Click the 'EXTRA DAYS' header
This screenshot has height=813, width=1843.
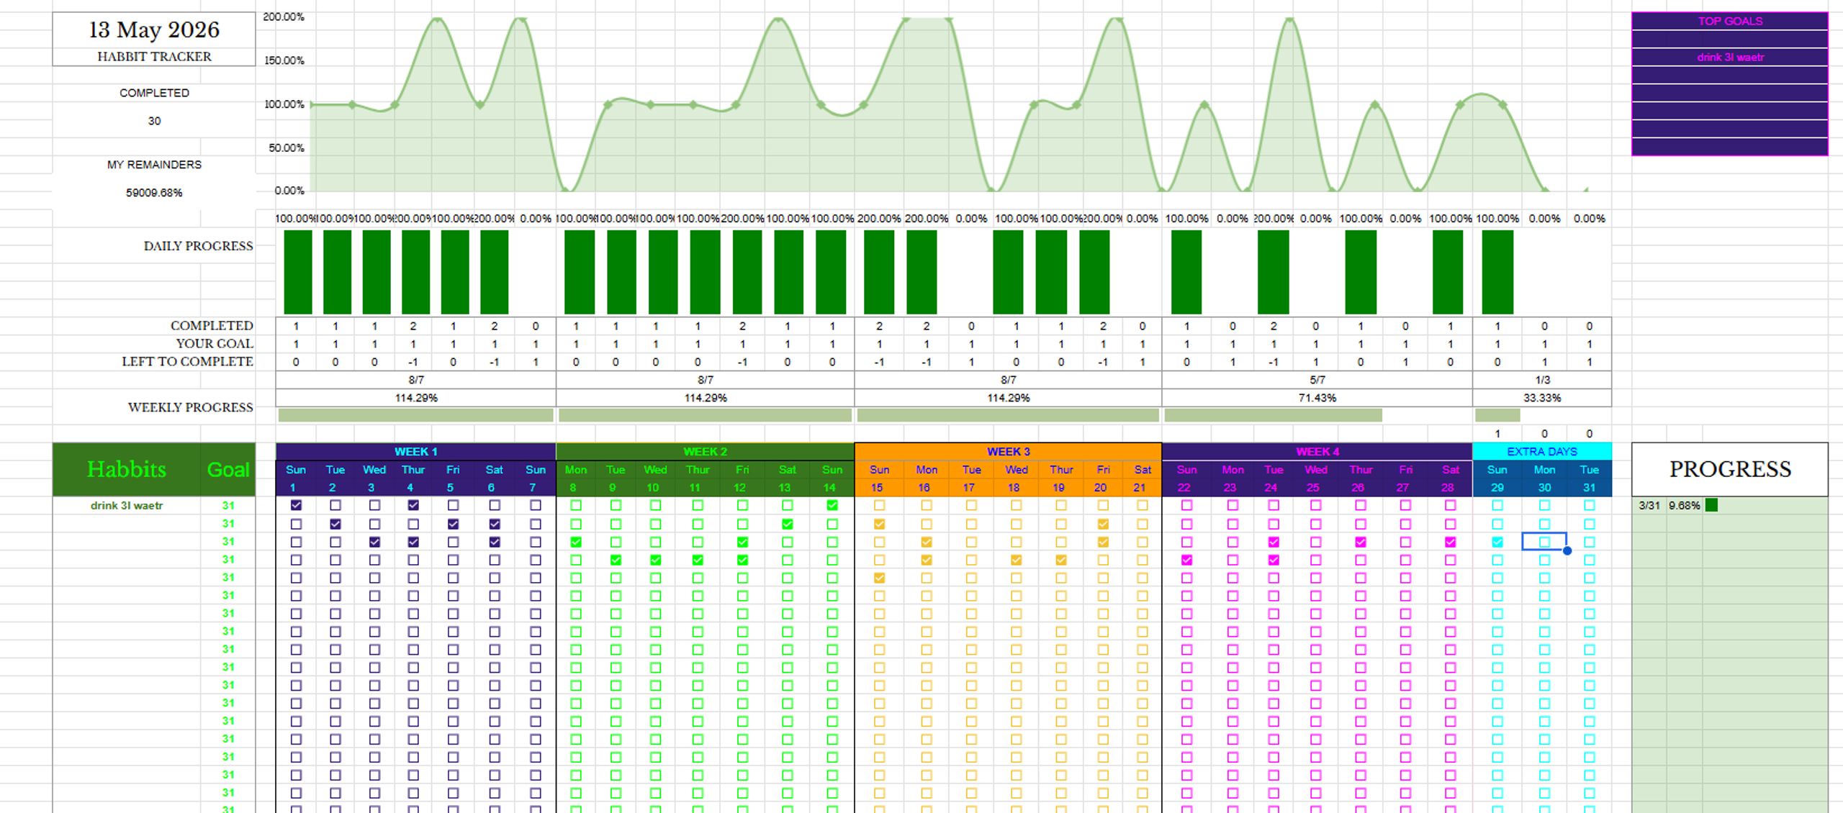(x=1542, y=452)
